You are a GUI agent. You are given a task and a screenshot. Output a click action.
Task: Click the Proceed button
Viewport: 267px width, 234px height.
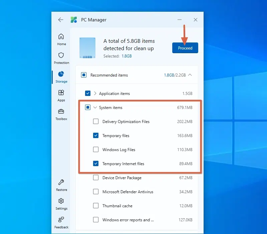coord(185,48)
